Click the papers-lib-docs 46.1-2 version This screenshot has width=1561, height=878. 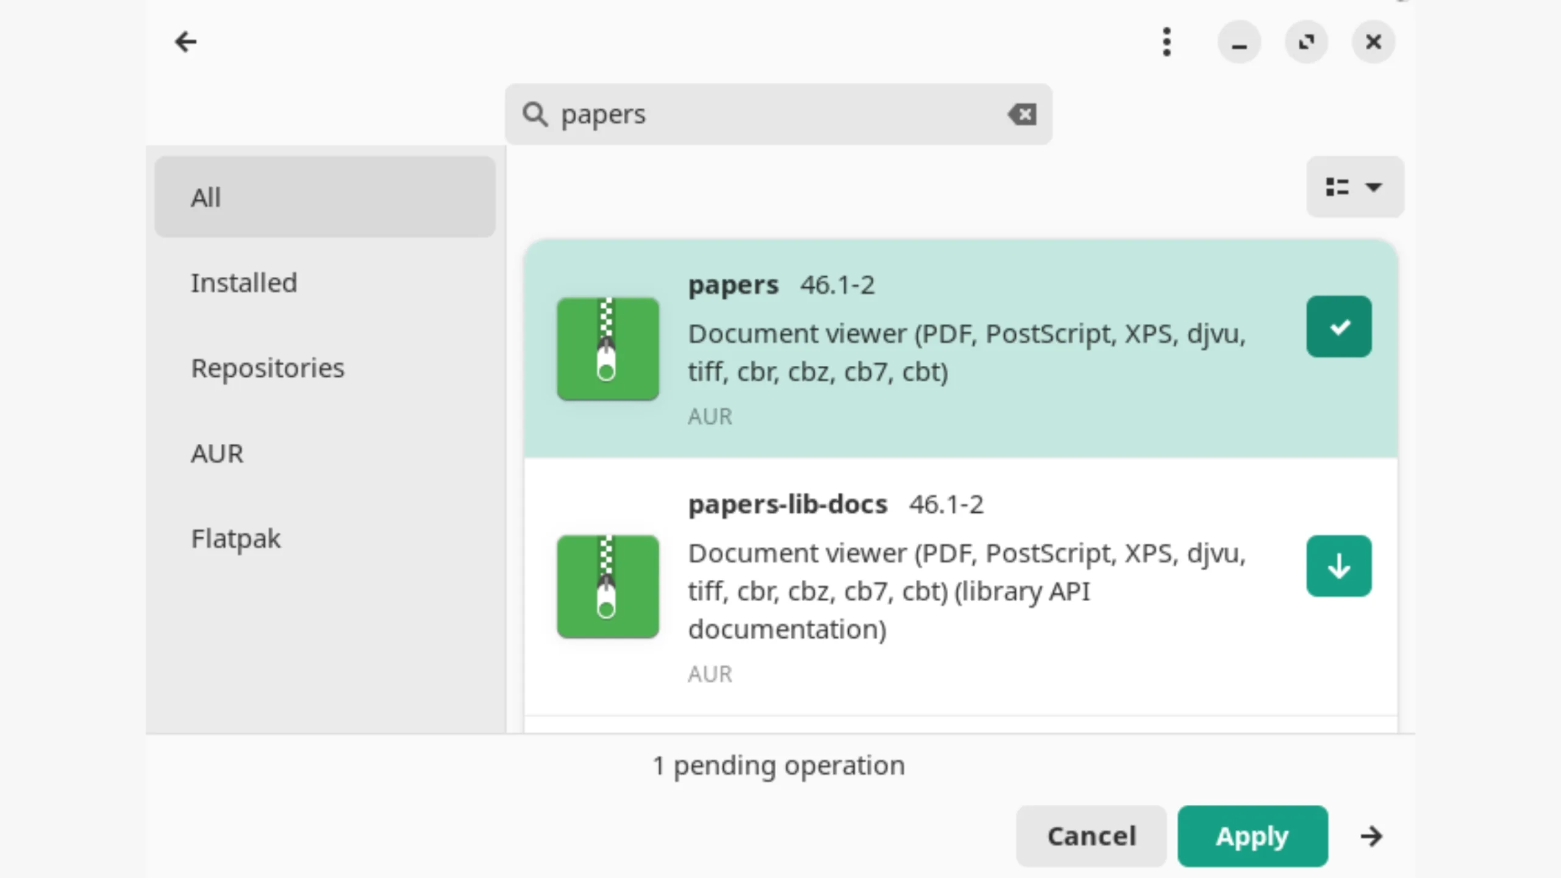pyautogui.click(x=946, y=504)
